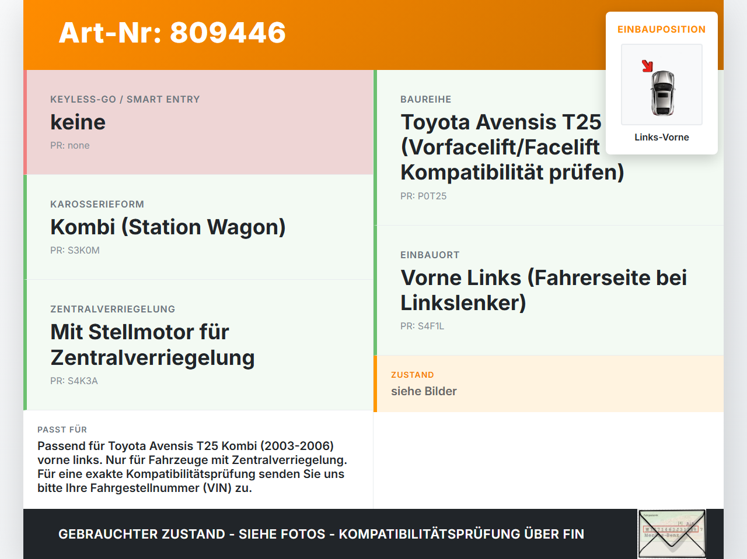
Task: Click footer text 'GEBRAUCHTER ZUSTAND - SIEHE FOTOS'
Action: (x=192, y=534)
